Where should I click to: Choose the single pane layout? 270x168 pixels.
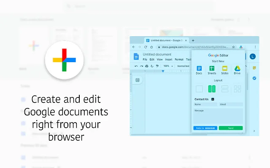(199, 89)
